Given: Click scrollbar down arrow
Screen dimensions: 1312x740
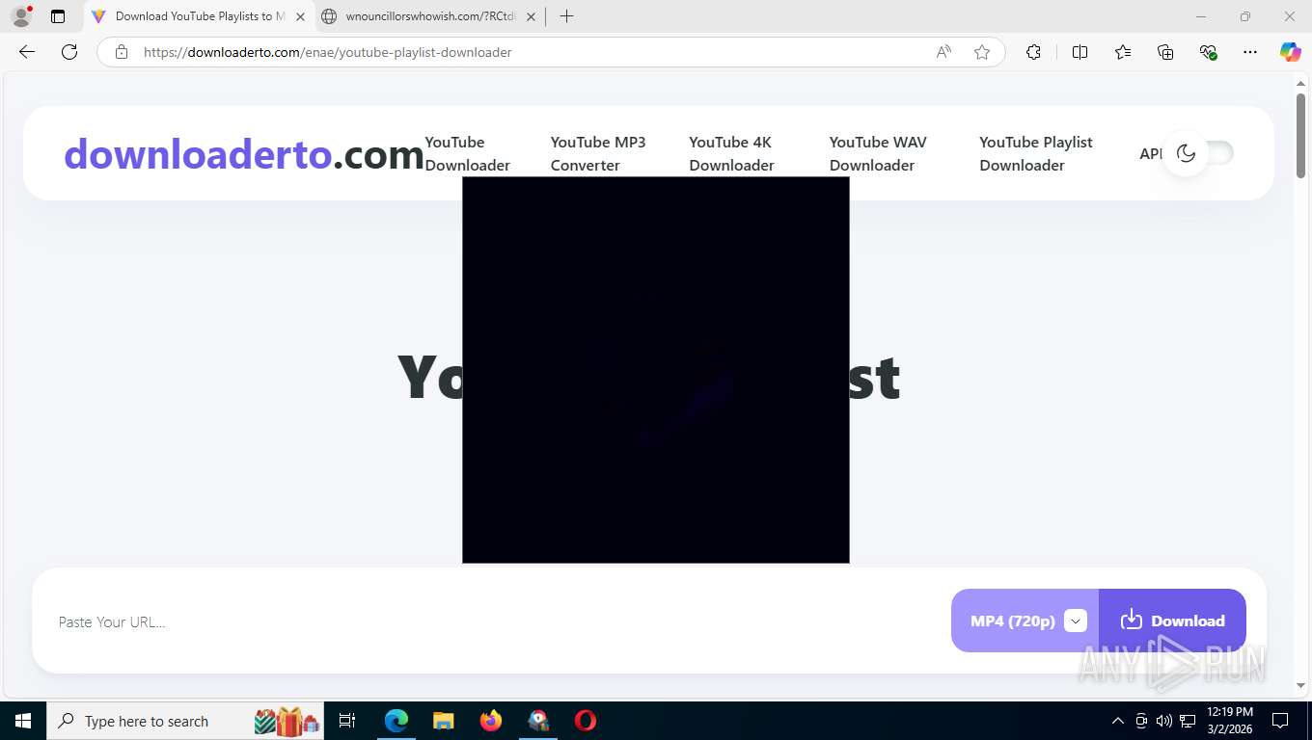Looking at the screenshot, I should (1301, 685).
